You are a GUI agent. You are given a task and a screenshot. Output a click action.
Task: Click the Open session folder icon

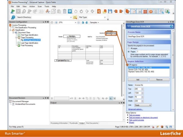point(105,11)
